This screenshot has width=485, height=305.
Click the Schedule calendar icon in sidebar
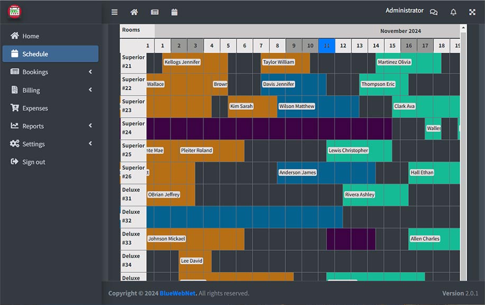click(14, 53)
